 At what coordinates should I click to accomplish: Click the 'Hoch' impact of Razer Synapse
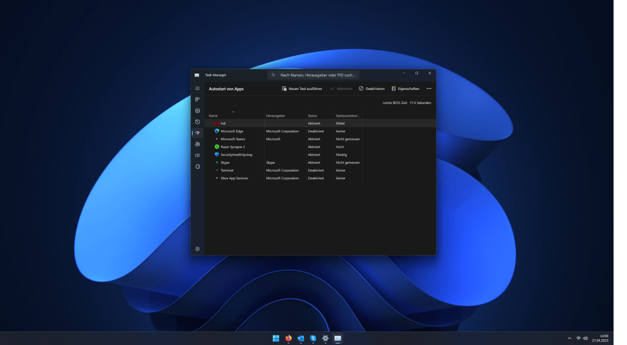pyautogui.click(x=340, y=147)
